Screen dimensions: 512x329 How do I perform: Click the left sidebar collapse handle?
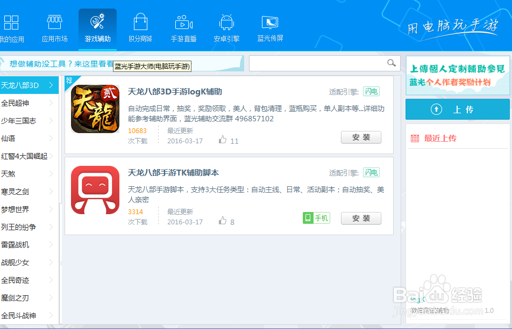coord(61,263)
